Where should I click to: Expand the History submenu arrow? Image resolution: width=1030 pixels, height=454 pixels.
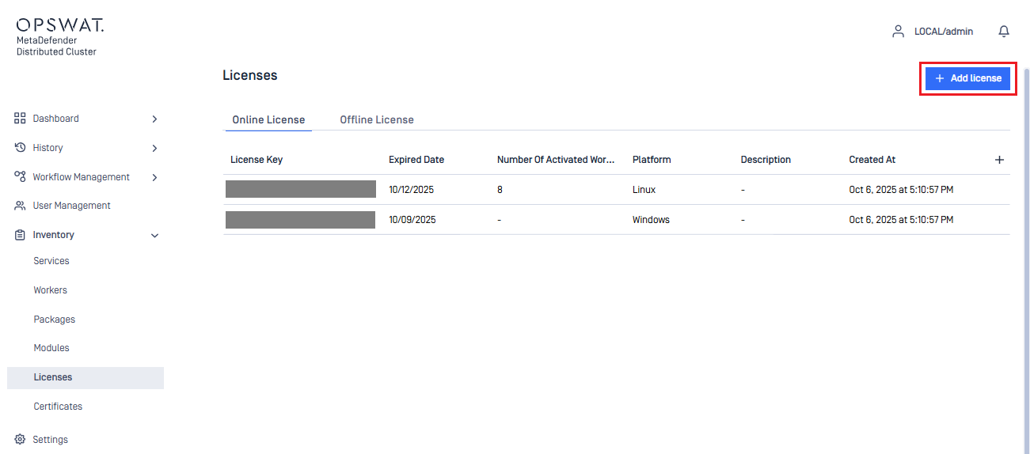(154, 148)
